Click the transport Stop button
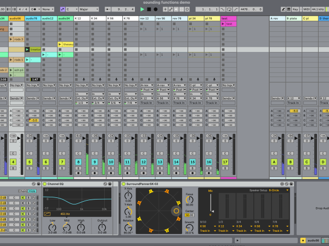 149,9
